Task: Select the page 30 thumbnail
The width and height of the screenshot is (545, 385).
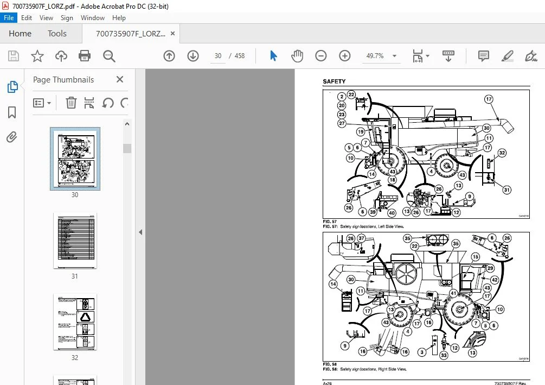Action: pos(75,159)
